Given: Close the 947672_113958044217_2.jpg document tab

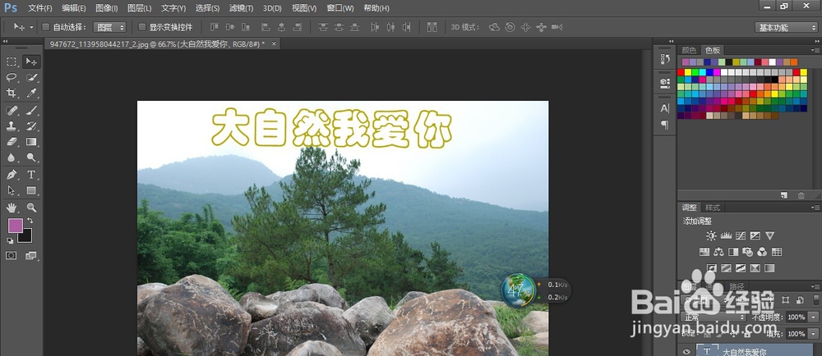Looking at the screenshot, I should (273, 44).
